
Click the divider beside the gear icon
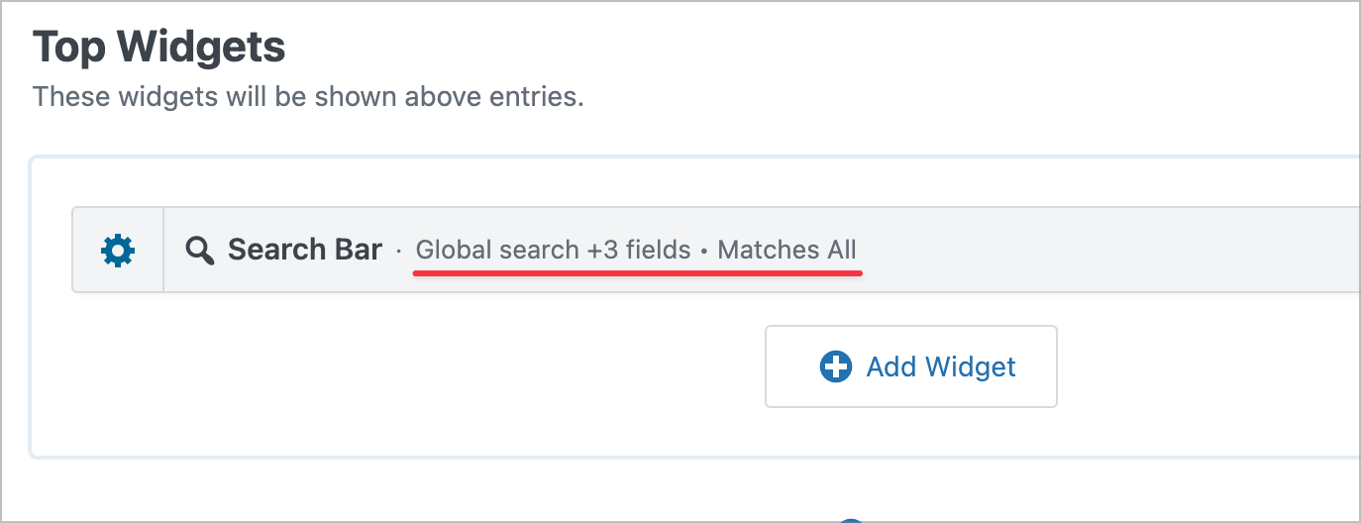click(x=163, y=250)
